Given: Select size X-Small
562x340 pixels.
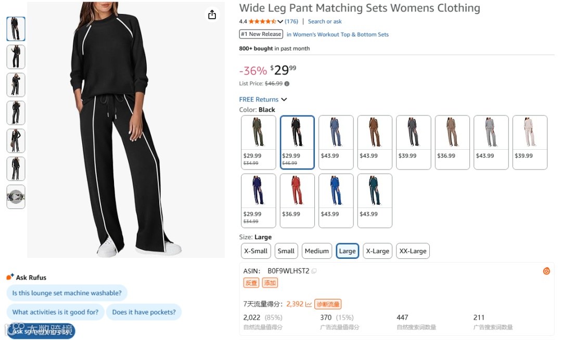Looking at the screenshot, I should 256,251.
